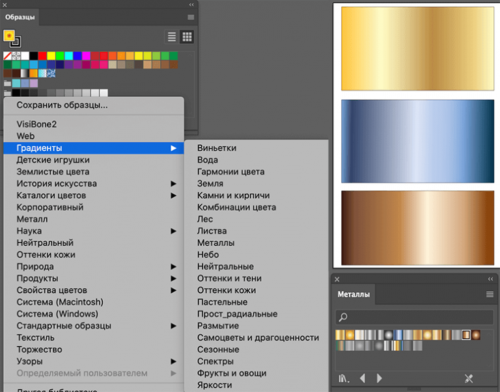The height and width of the screenshot is (392, 500).
Task: Load previous swatch library arrow
Action: pos(363,378)
